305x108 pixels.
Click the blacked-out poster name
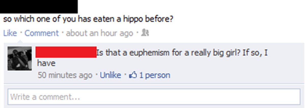pyautogui.click(x=39, y=7)
